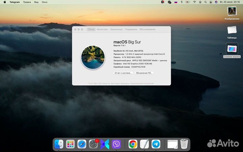Open Siri from the menu bar
The width and height of the screenshot is (243, 152).
point(216,2)
